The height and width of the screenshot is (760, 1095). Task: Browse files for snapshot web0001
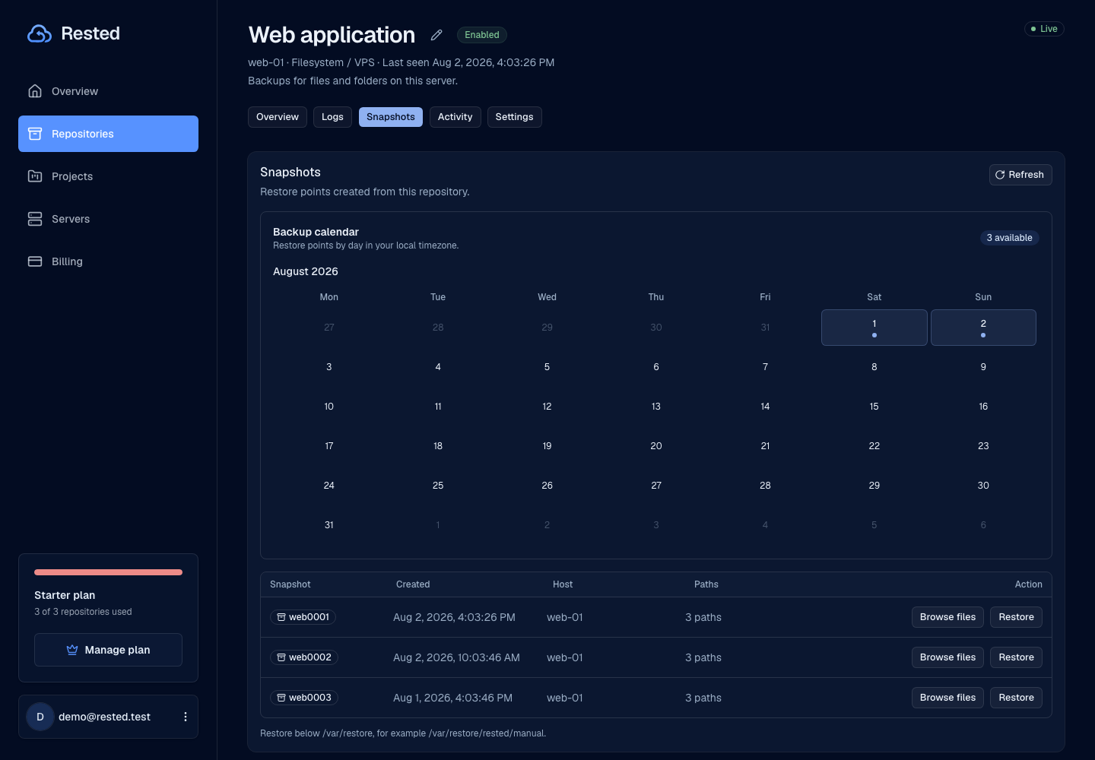(x=947, y=617)
